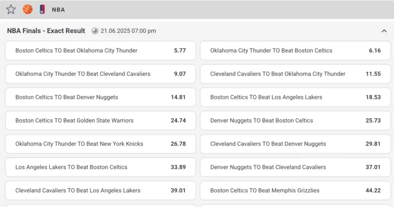Add Boston Celtics to beat Los Angeles Lakers

tap(295, 97)
